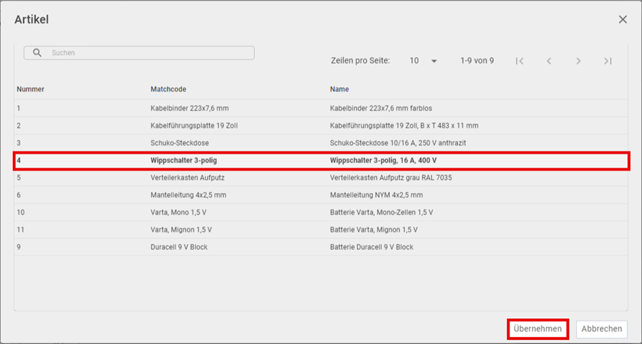Select the Wippschalter 3-polig row
Image resolution: width=642 pixels, height=344 pixels.
pos(321,160)
